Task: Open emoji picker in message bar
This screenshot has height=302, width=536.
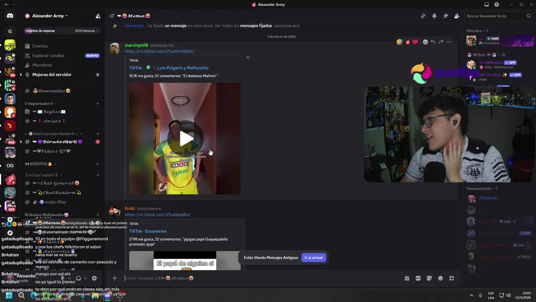Action: (x=441, y=278)
